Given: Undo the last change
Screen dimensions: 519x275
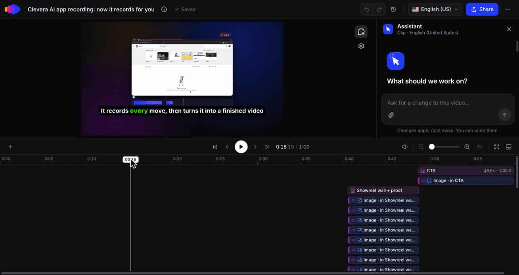Looking at the screenshot, I should coord(367,9).
